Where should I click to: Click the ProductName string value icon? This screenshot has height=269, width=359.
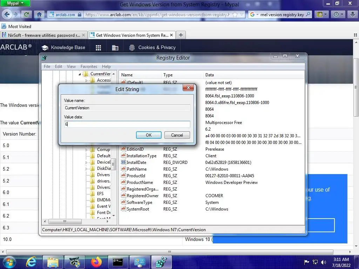coord(123,182)
